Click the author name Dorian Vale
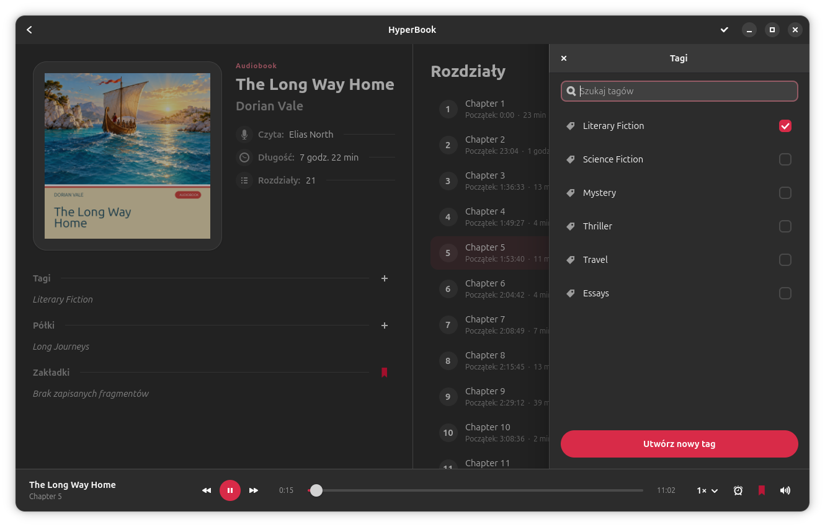 click(x=269, y=106)
